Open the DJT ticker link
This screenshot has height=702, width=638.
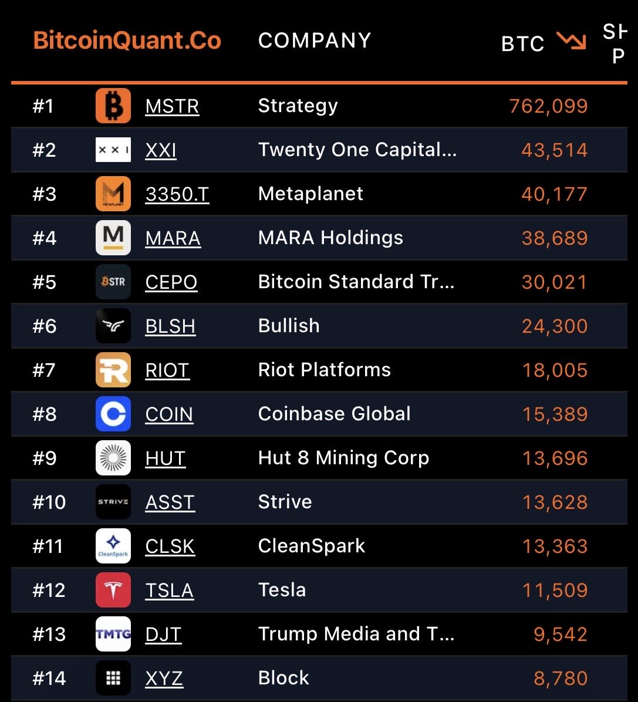coord(163,635)
